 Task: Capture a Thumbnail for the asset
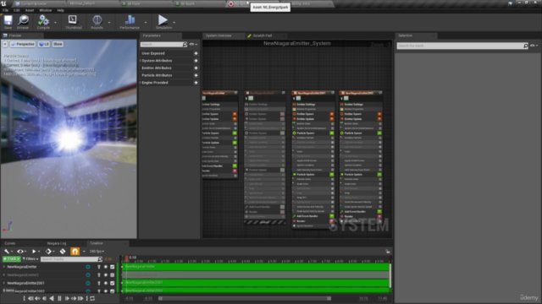coord(74,22)
